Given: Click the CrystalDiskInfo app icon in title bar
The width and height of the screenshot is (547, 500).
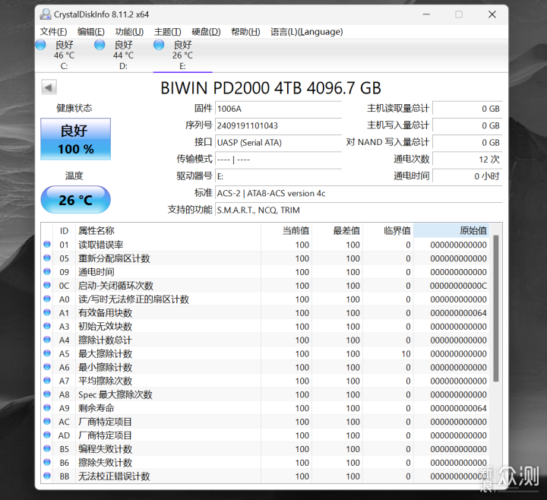Looking at the screenshot, I should [46, 14].
